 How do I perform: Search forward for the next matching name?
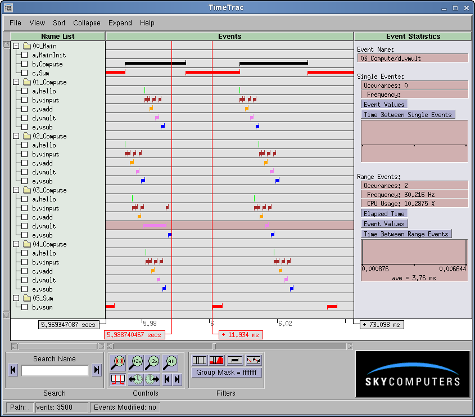point(97,370)
